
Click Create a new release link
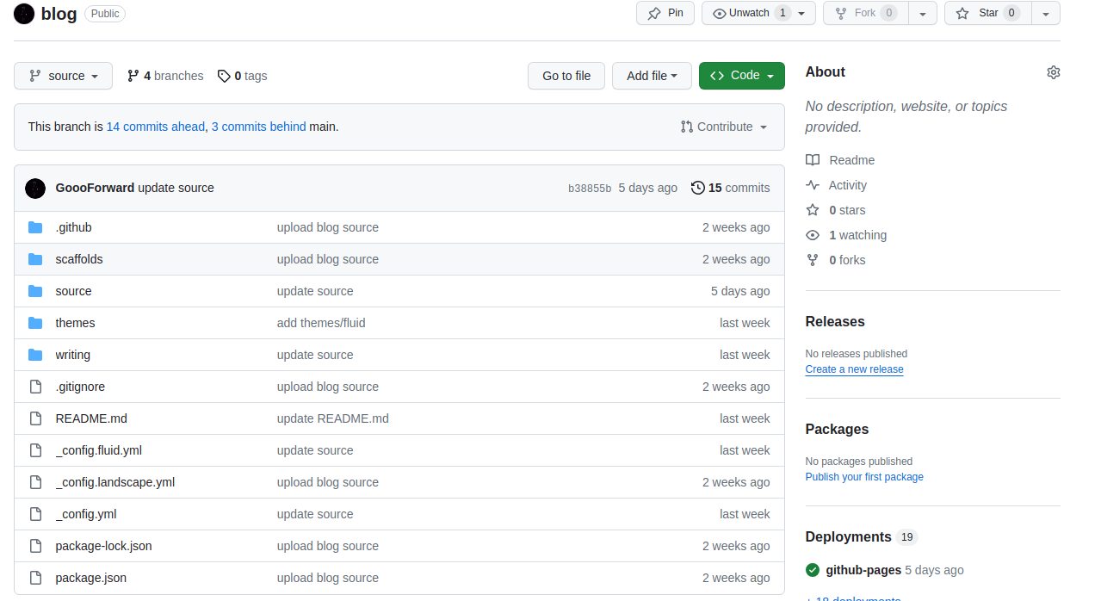coord(854,369)
